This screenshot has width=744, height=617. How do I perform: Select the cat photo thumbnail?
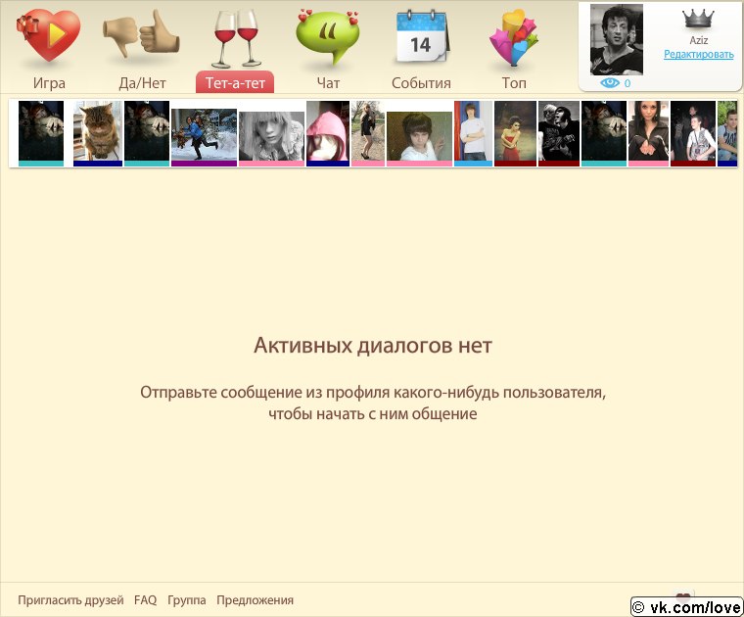[97, 131]
